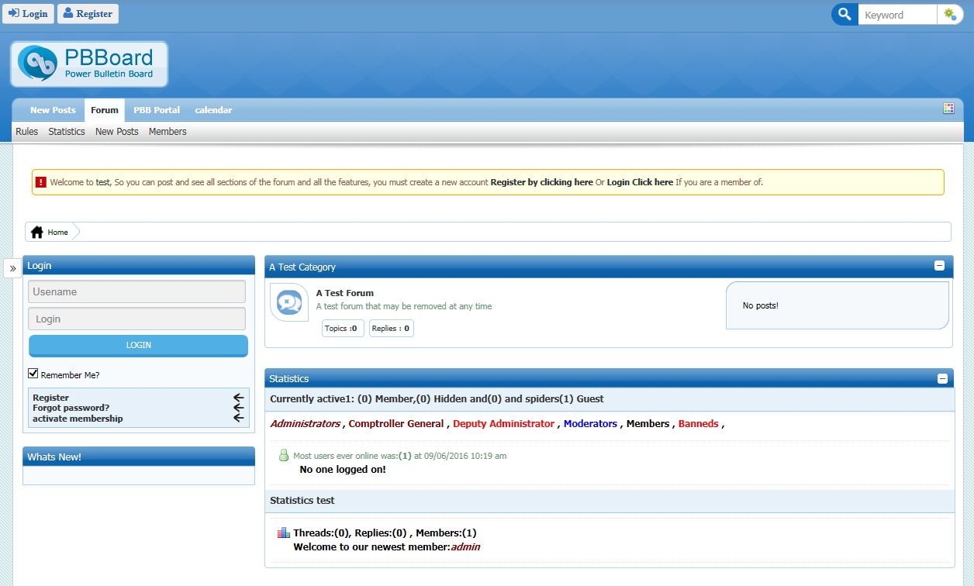Click No one logged on! text

click(343, 470)
